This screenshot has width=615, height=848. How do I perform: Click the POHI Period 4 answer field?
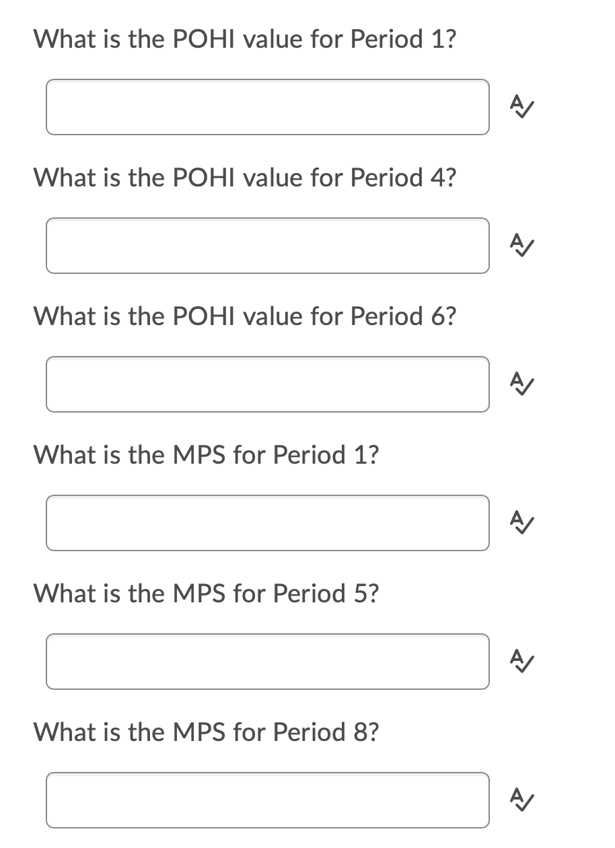[x=267, y=246]
